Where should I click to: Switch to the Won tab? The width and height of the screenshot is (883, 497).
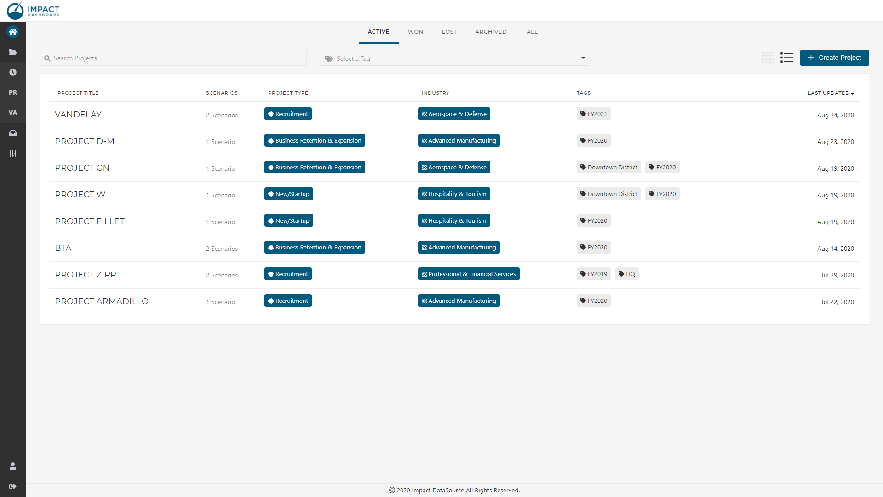tap(415, 32)
